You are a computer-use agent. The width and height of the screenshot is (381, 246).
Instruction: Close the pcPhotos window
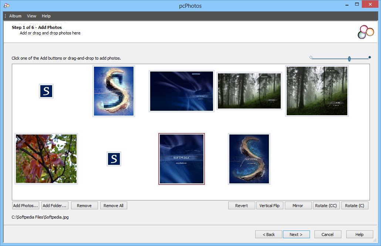click(370, 4)
